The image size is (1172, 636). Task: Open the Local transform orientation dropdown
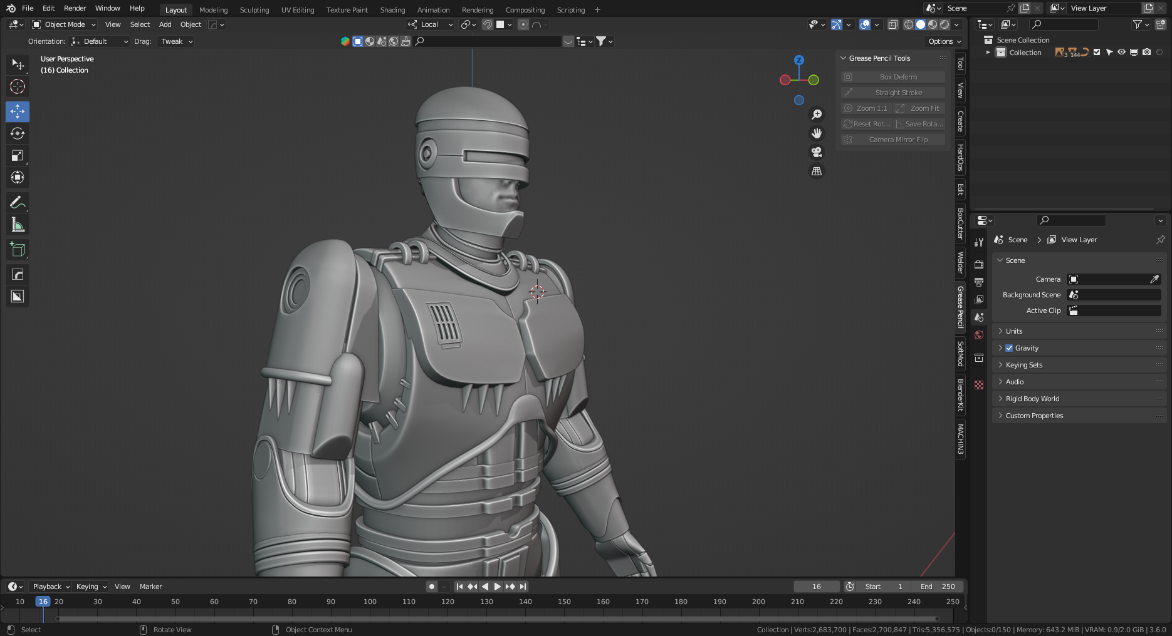430,24
